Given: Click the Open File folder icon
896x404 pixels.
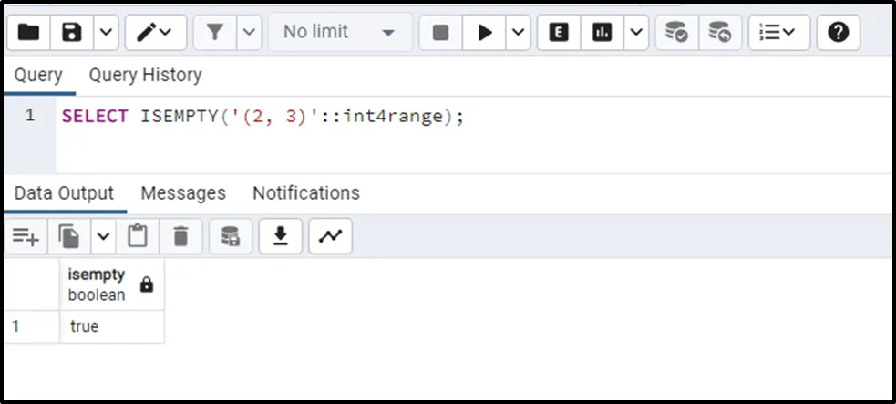Looking at the screenshot, I should pos(29,33).
